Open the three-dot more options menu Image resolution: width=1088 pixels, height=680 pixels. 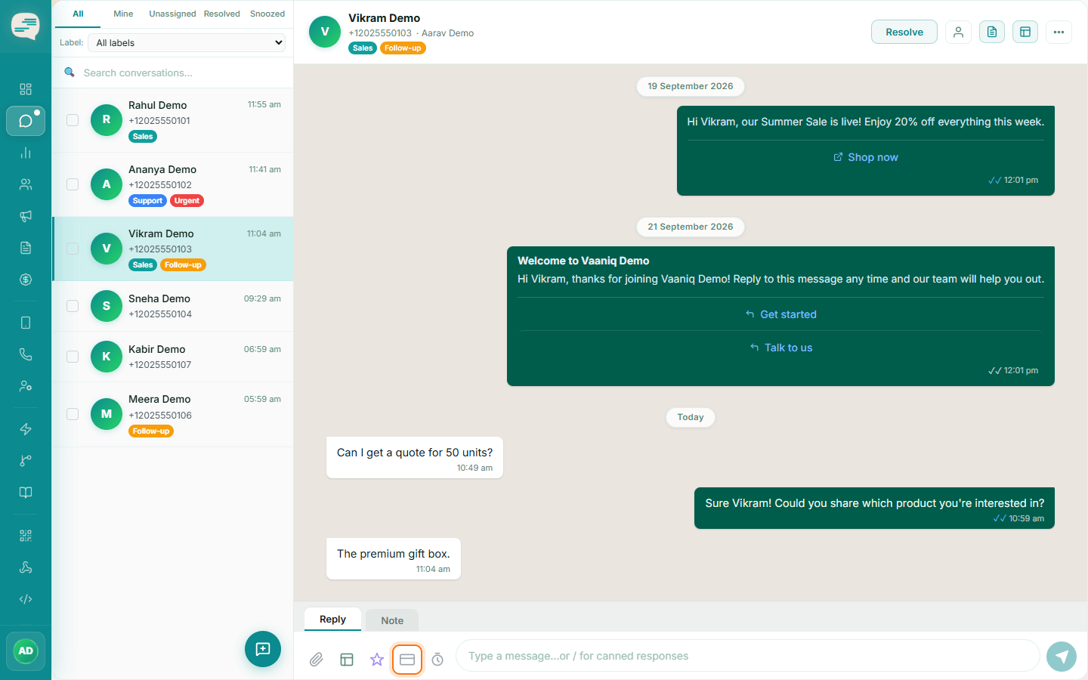1059,32
